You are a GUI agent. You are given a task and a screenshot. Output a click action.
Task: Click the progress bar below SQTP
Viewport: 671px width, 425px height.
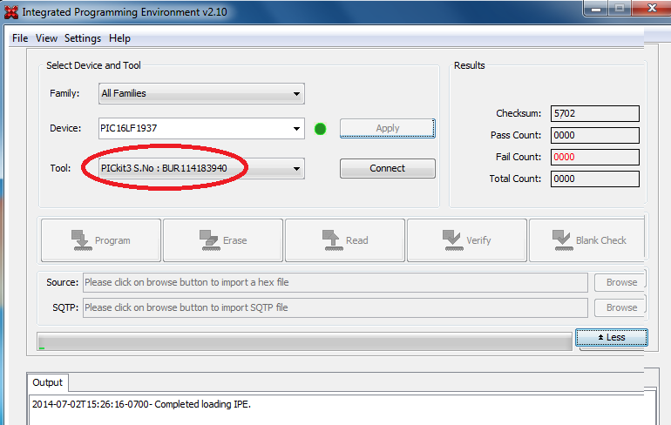coord(303,341)
